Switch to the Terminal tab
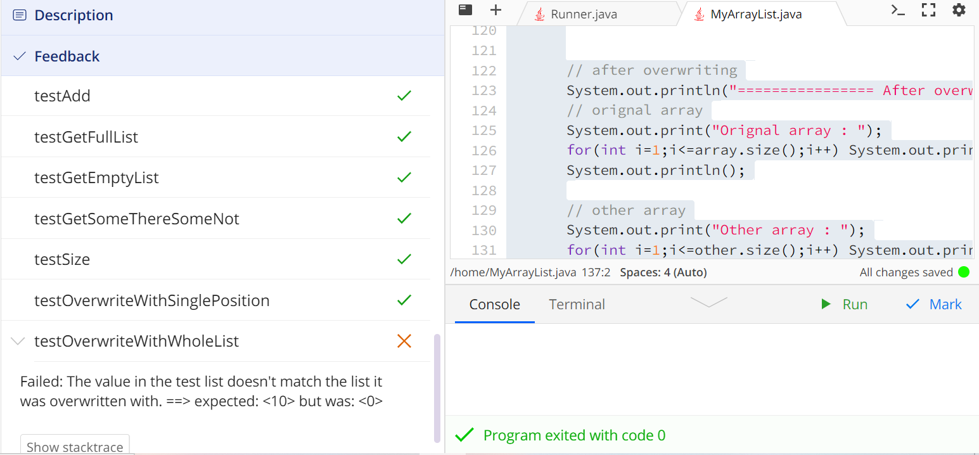979x455 pixels. [577, 304]
